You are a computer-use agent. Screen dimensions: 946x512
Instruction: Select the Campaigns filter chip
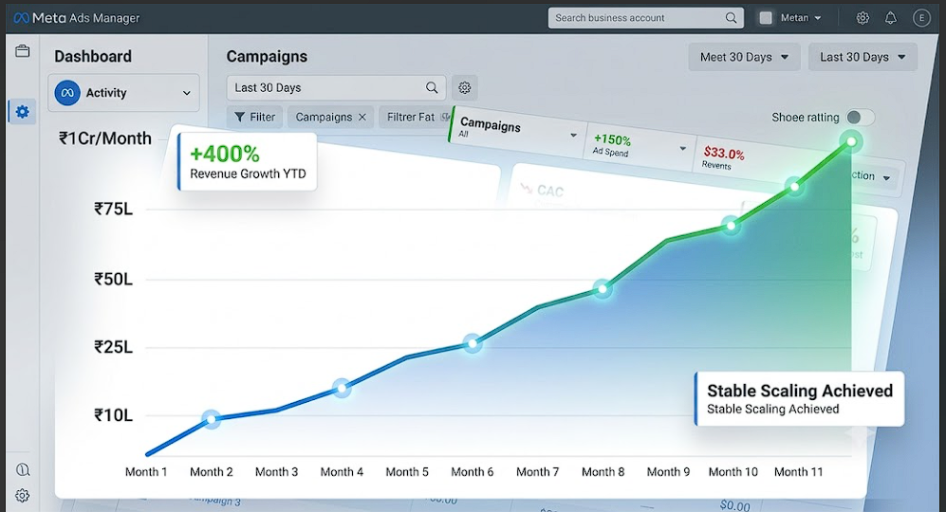point(330,117)
